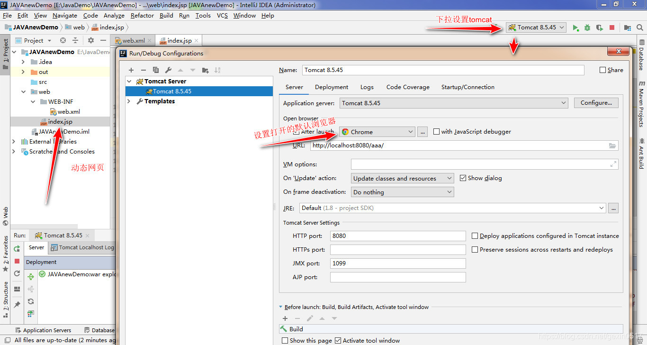Open Project Structure icon in toolbar
647x345 pixels.
[628, 27]
